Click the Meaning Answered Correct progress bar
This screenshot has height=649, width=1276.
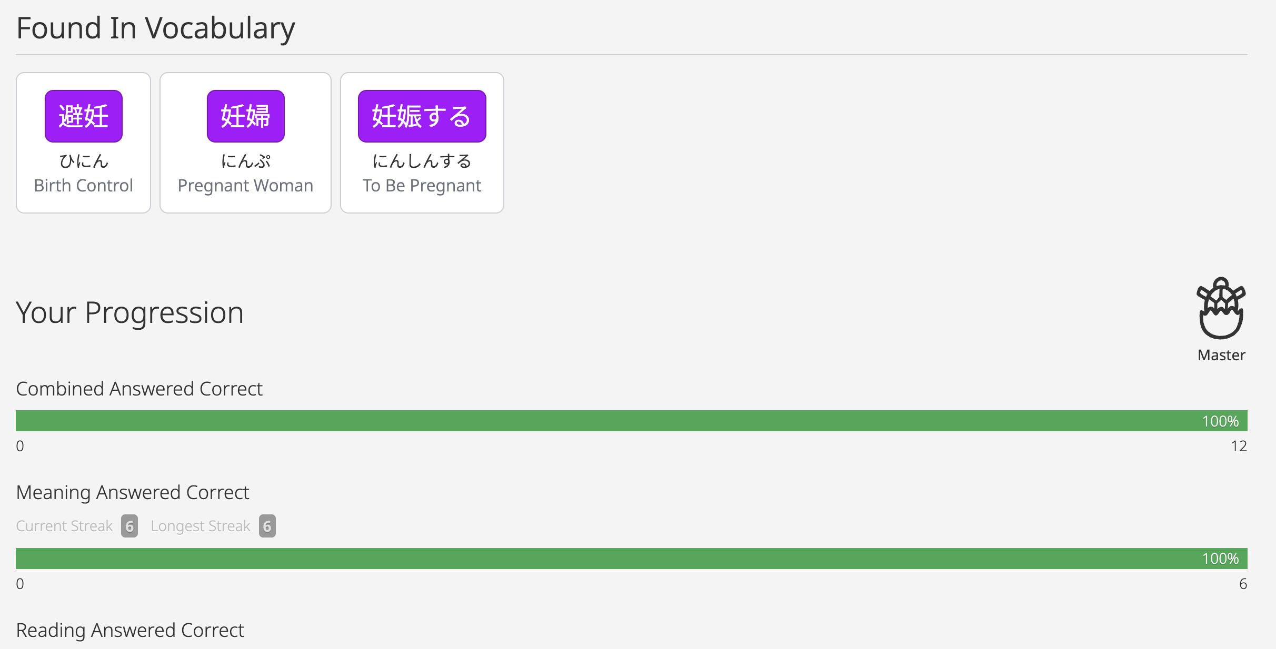(x=631, y=559)
